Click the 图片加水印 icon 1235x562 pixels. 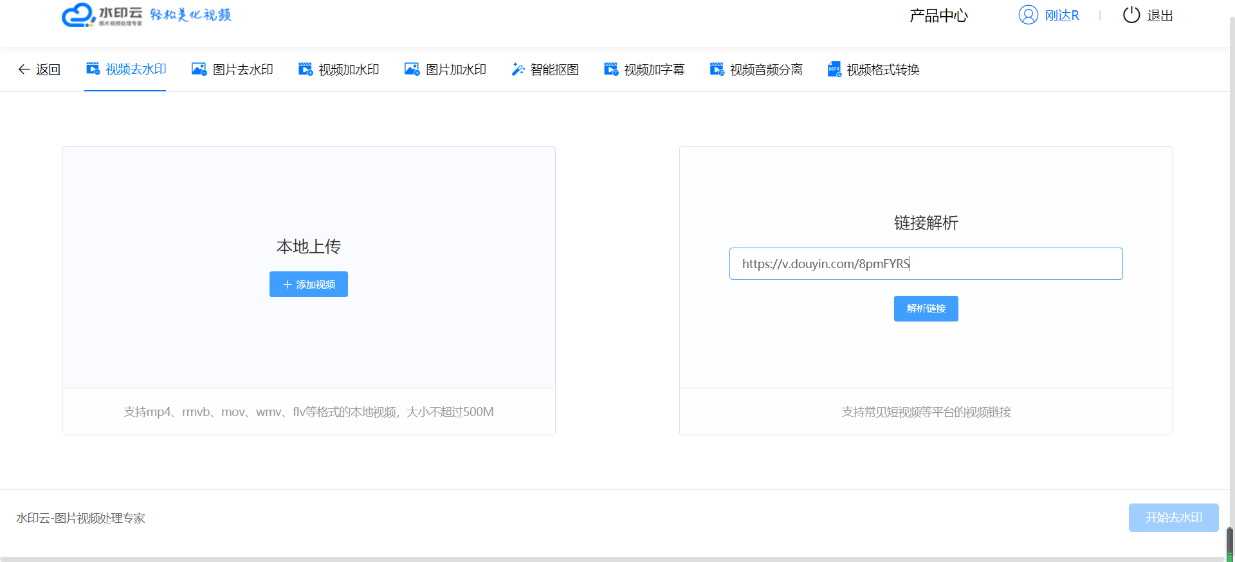pyautogui.click(x=412, y=69)
